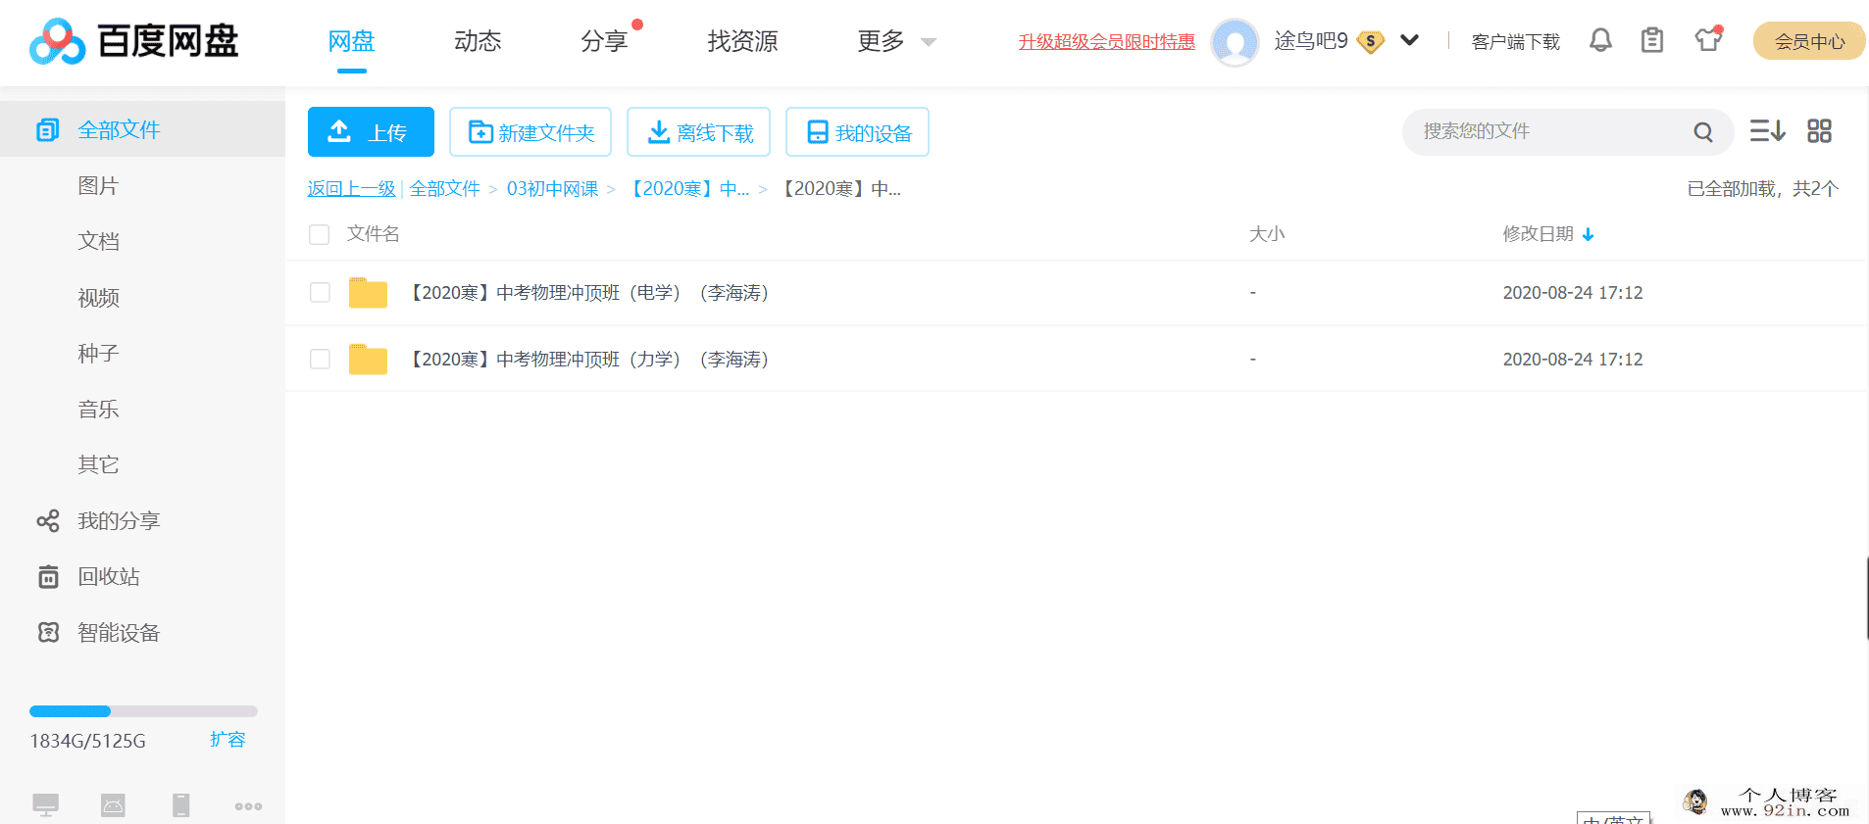Click the 文件名 column header
The width and height of the screenshot is (1869, 824).
[373, 234]
